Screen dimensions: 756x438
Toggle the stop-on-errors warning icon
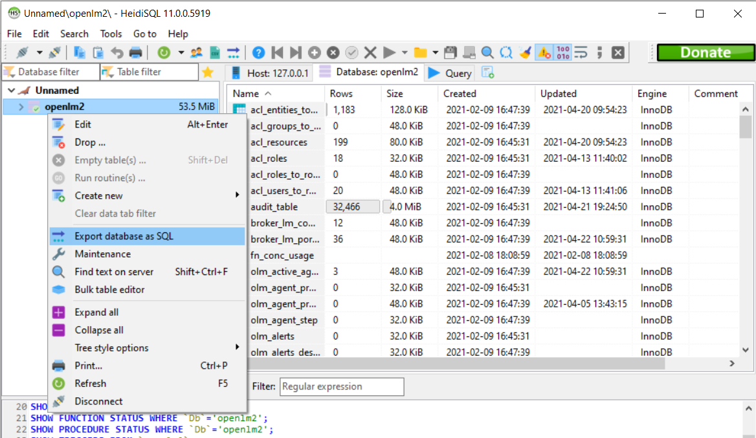click(544, 52)
